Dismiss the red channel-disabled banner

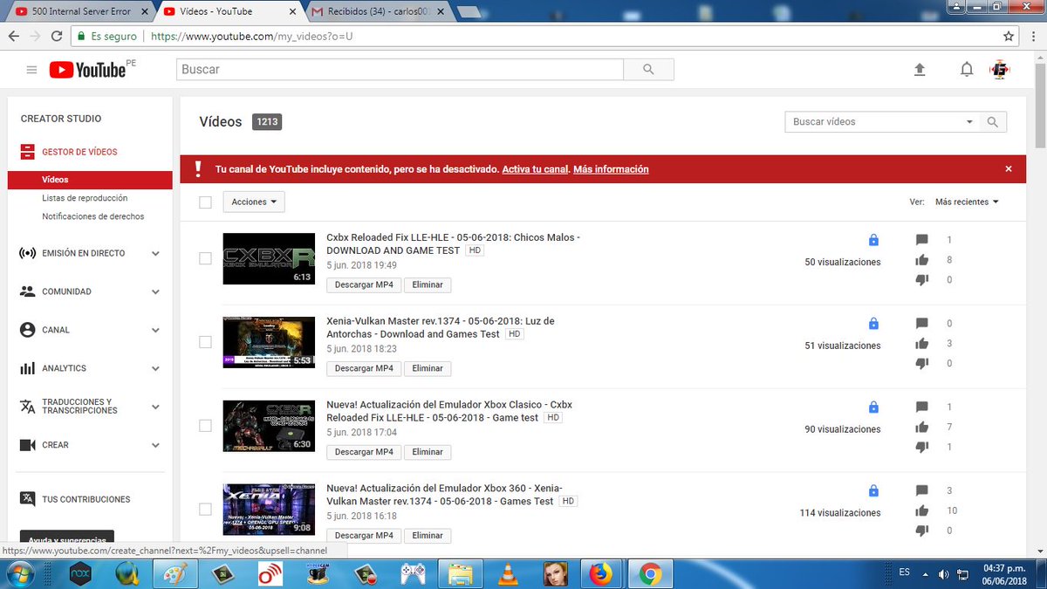pos(1009,169)
